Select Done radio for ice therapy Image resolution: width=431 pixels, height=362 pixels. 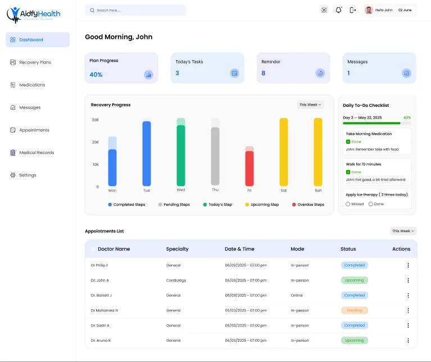click(370, 204)
